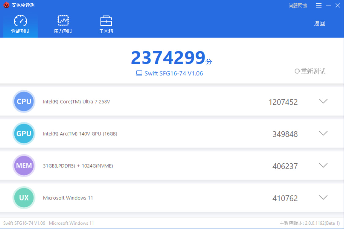Open the 工具箱 toolbox tab
Viewport: 344px width, 229px height.
coord(106,24)
